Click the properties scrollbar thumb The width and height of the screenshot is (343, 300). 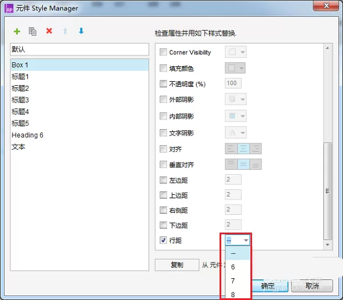pos(328,191)
